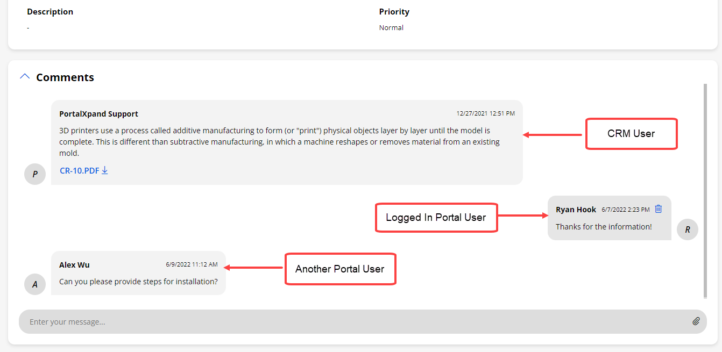Click the A avatar for Alex Wu
Image resolution: width=722 pixels, height=352 pixels.
click(35, 284)
